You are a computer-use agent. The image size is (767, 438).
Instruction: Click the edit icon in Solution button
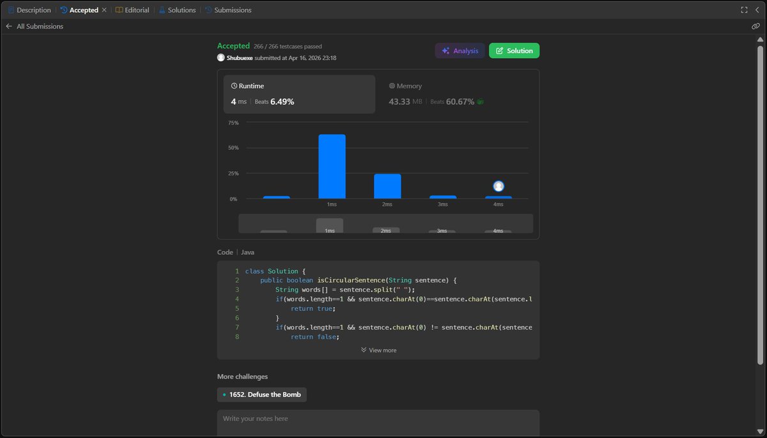point(499,50)
